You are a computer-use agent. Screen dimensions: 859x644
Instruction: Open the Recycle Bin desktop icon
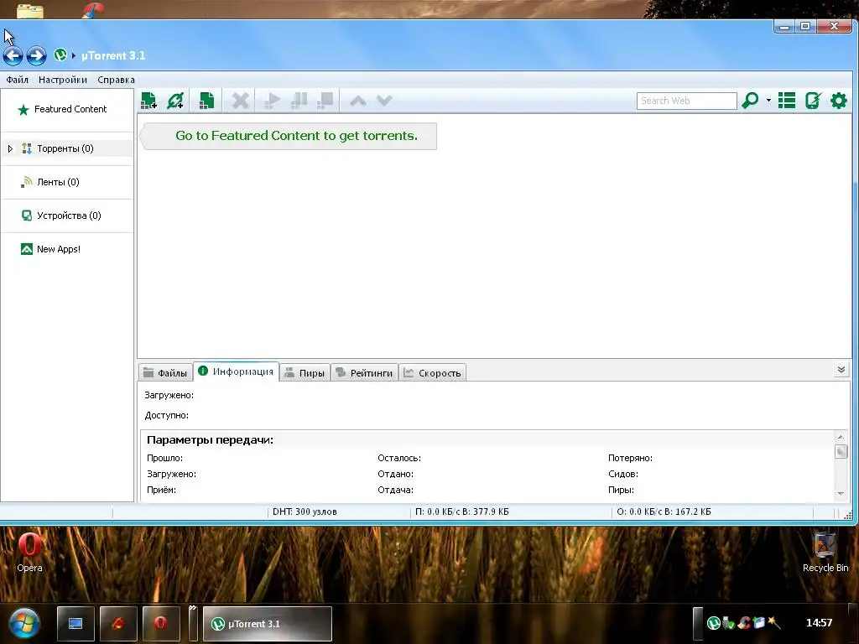coord(825,552)
